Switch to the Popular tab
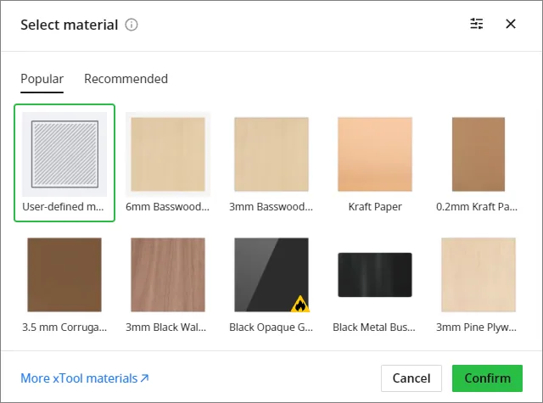The width and height of the screenshot is (543, 403). 42,79
